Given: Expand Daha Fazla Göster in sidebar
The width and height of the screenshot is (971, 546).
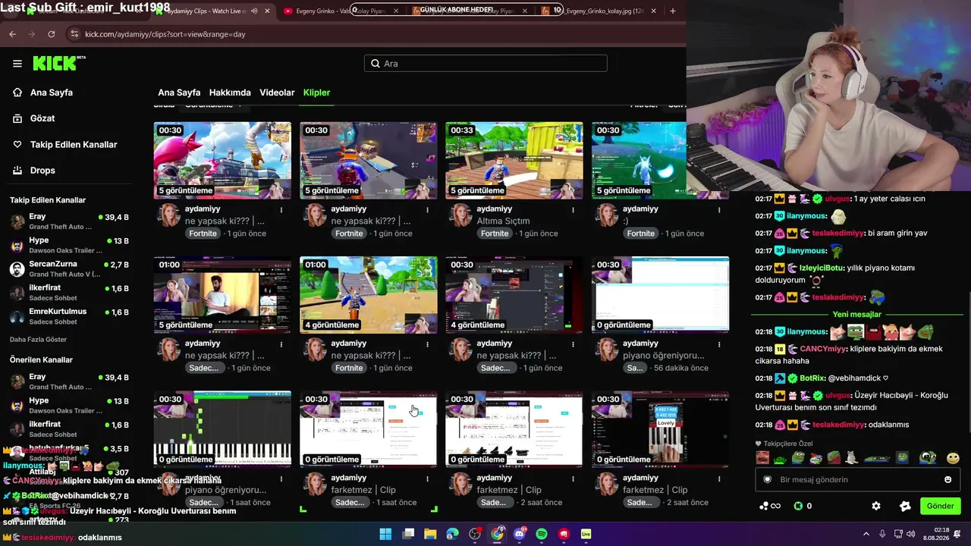Looking at the screenshot, I should (x=38, y=339).
